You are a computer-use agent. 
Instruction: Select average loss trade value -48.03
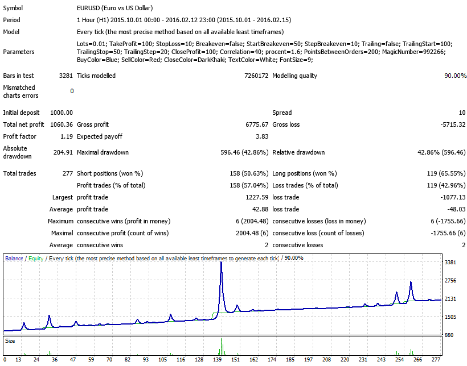(456, 209)
